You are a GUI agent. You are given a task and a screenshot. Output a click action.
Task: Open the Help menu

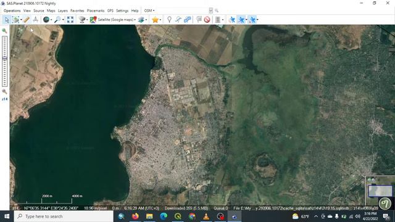pyautogui.click(x=135, y=10)
